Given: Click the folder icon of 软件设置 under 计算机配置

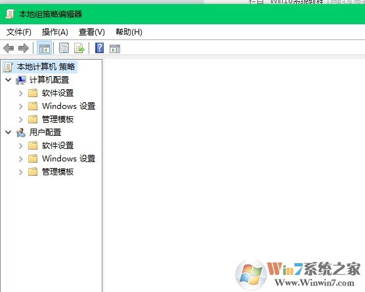Looking at the screenshot, I should tap(33, 93).
